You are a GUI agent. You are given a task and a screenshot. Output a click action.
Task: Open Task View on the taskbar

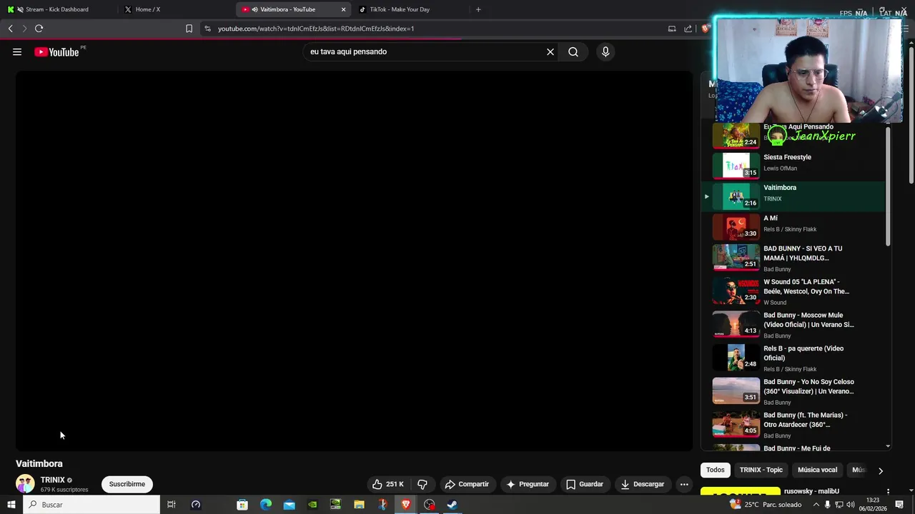[x=172, y=505]
